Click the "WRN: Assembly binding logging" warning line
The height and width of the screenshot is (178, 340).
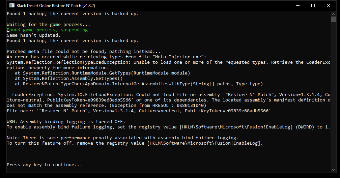pos(66,121)
